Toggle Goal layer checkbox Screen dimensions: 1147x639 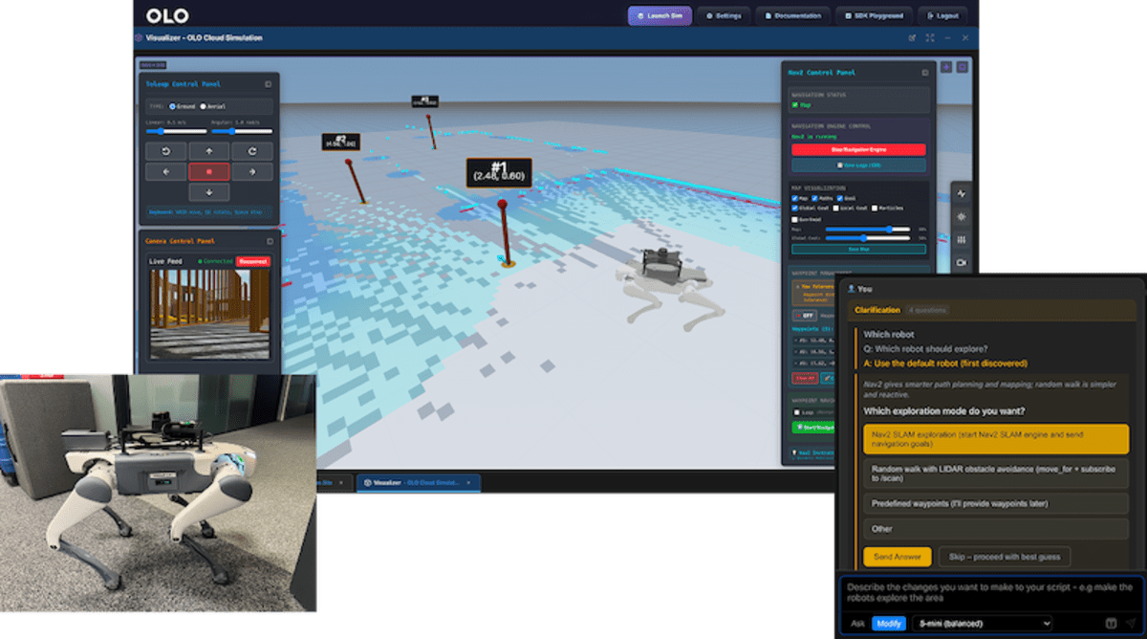tap(841, 198)
